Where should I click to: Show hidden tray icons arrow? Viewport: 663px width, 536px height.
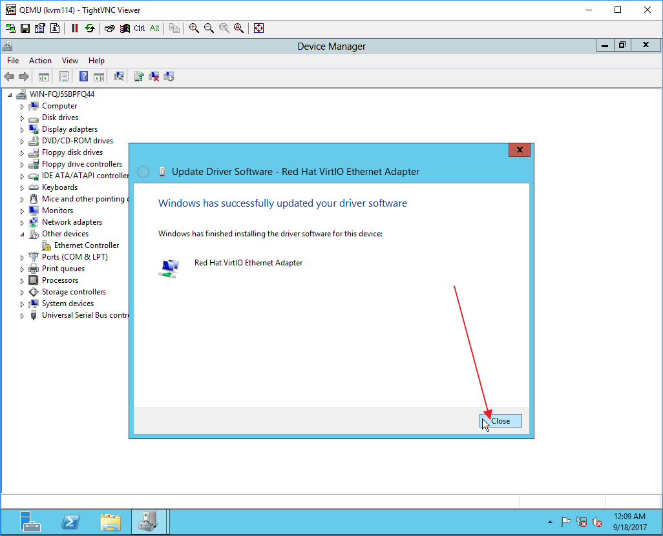(550, 522)
